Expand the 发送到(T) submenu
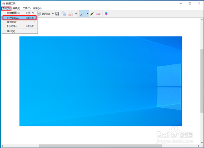204x148 pixels. pyautogui.click(x=20, y=22)
